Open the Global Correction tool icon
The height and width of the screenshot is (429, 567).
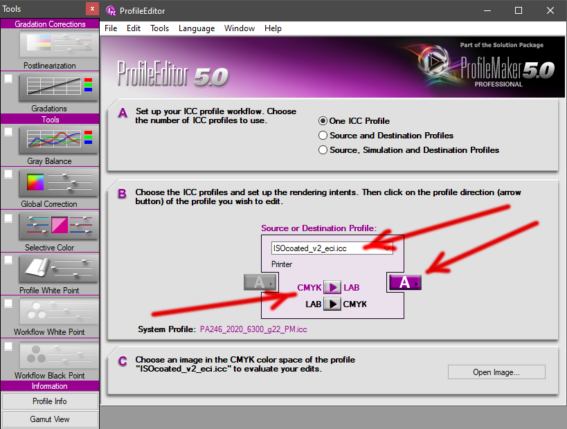[60, 183]
